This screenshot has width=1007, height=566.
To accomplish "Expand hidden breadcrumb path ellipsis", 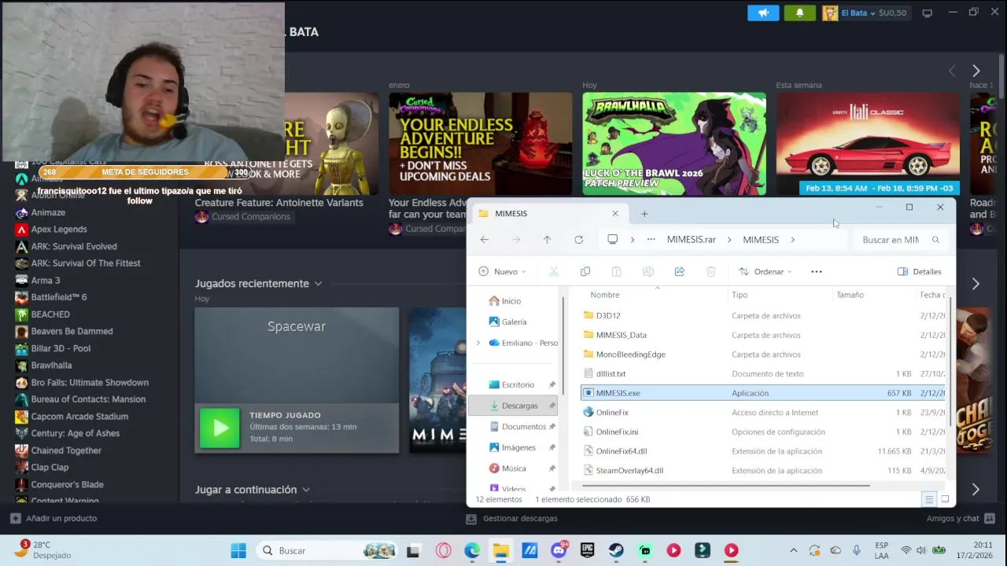I will click(x=651, y=240).
